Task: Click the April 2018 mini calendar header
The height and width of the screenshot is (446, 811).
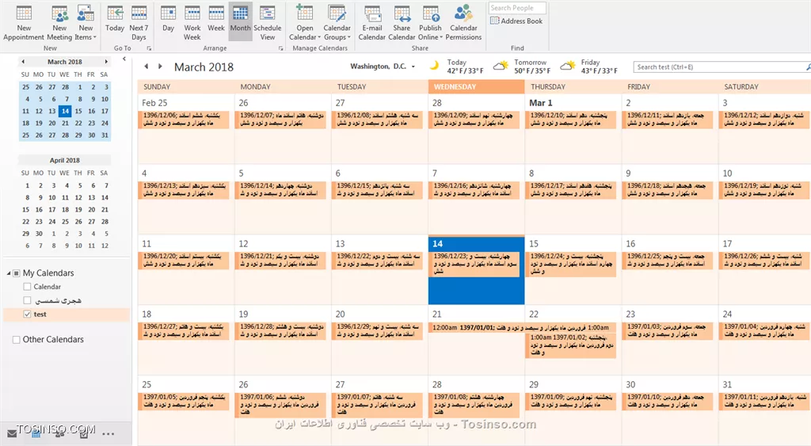Action: tap(65, 160)
